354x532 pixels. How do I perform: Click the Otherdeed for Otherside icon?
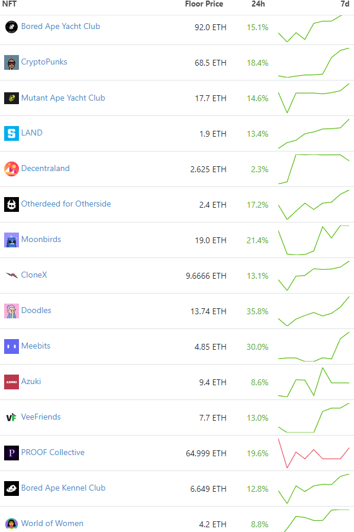point(11,205)
